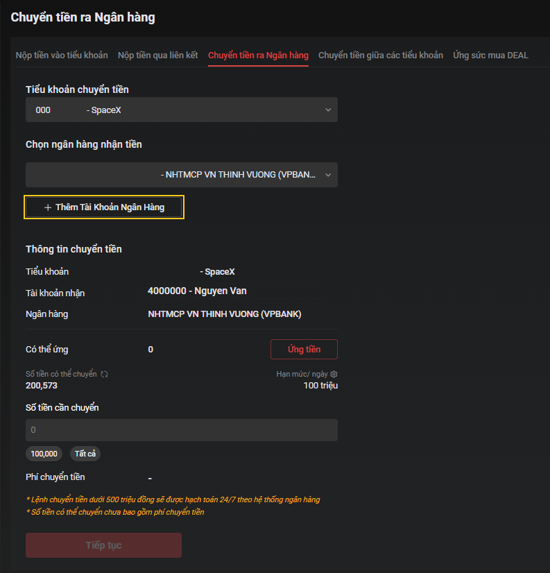Go to Chuyển tiền giữa các tiểu khoản tab

click(380, 55)
